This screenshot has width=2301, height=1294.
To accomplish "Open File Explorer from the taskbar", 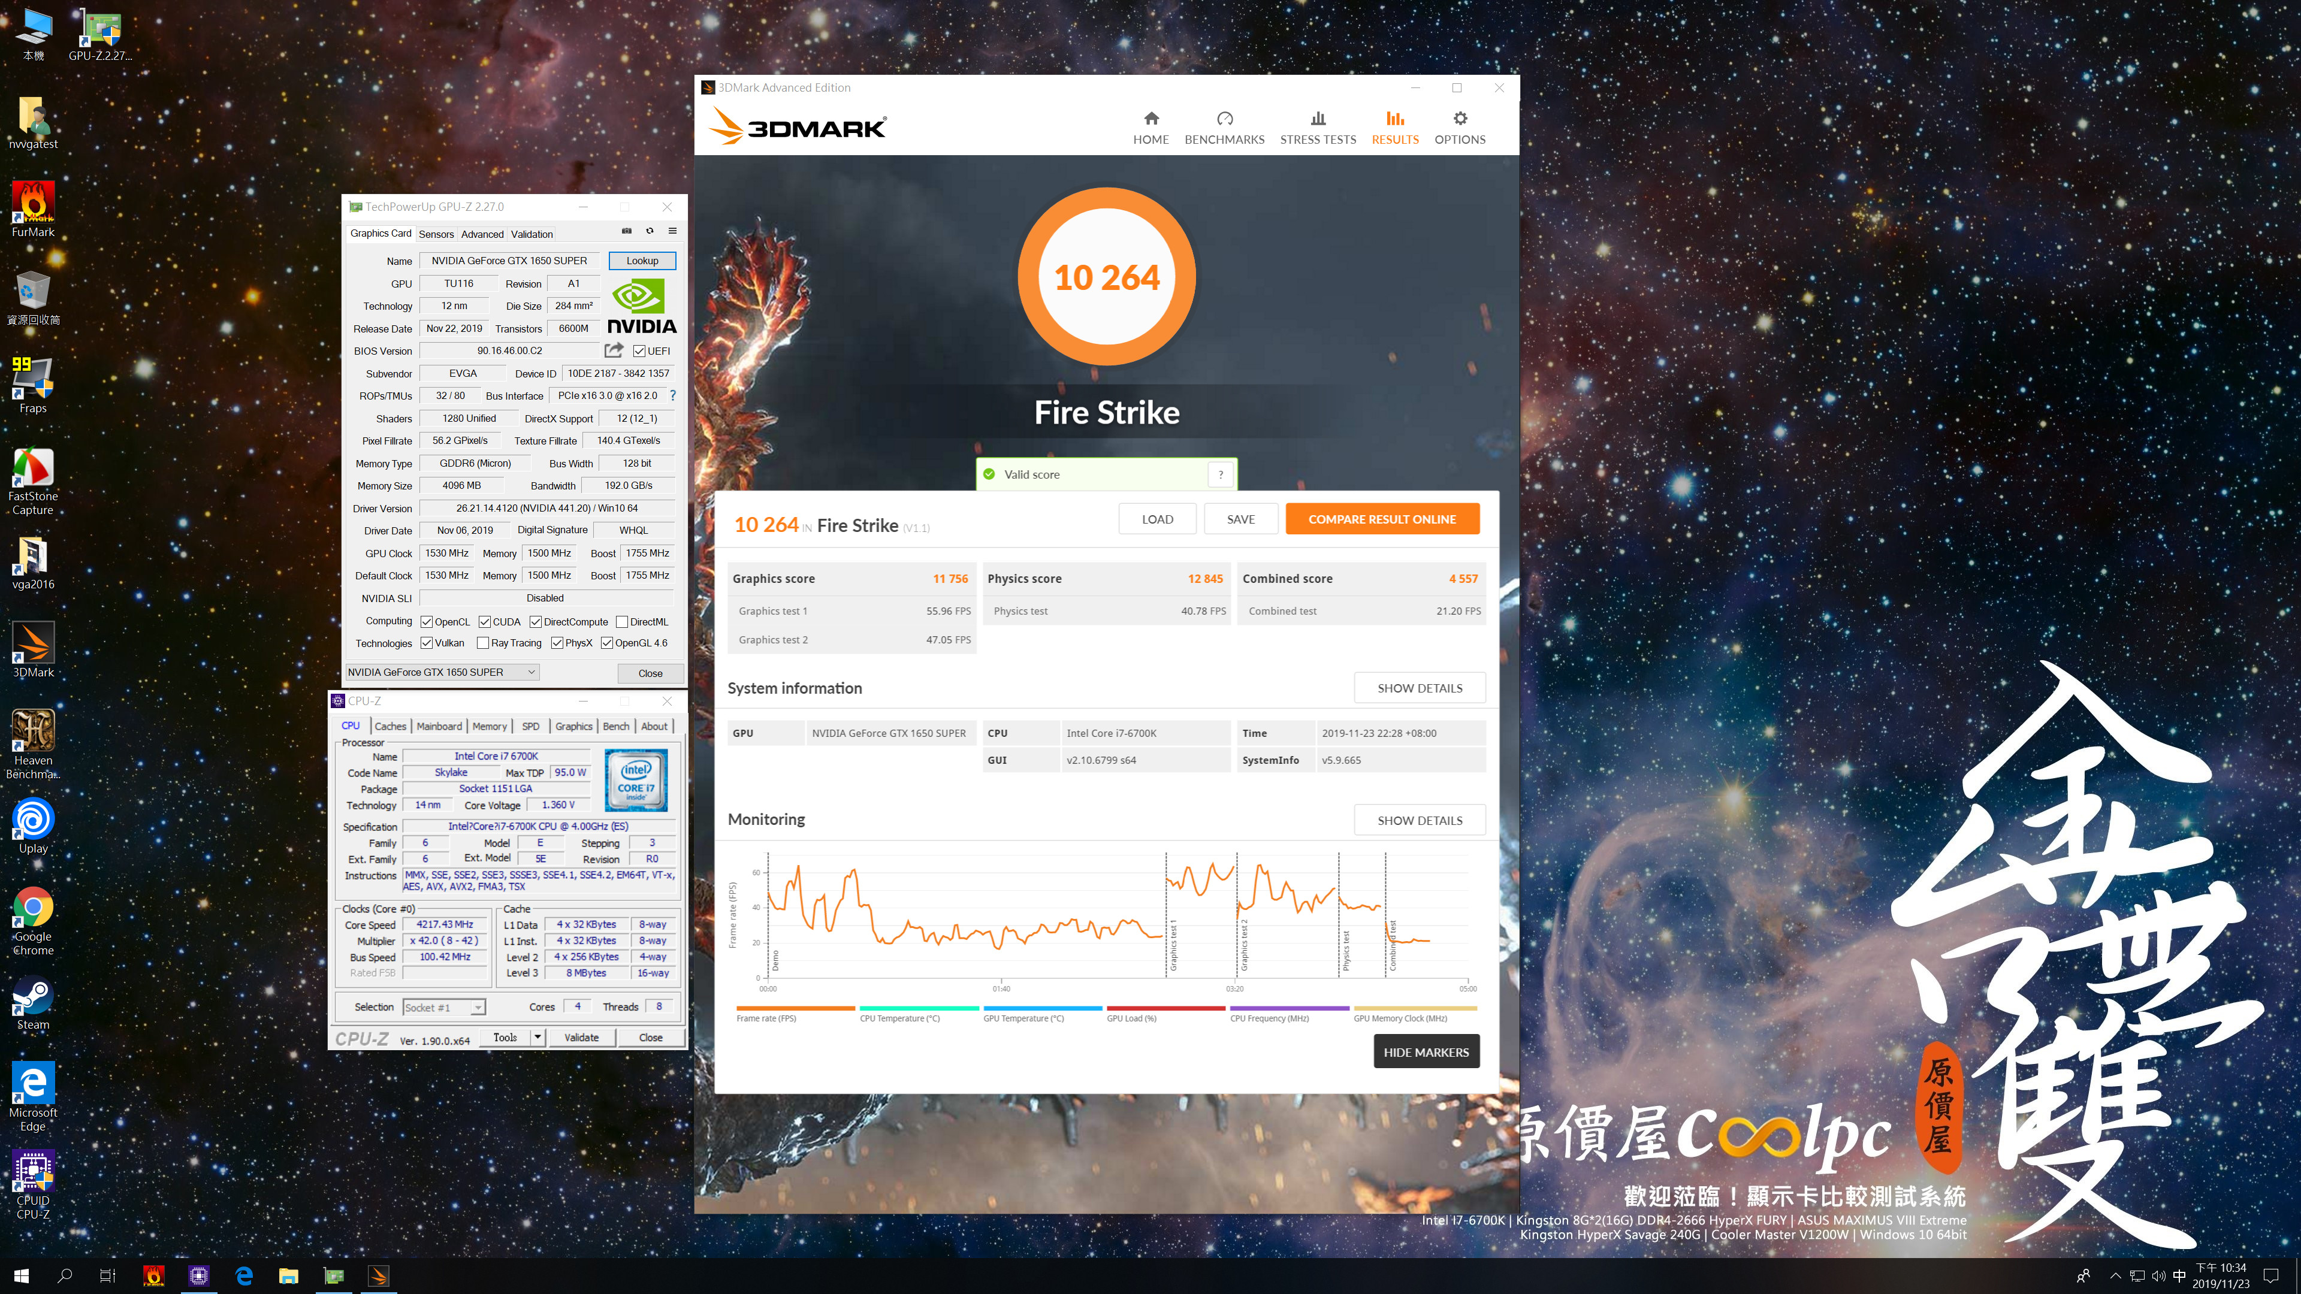I will [288, 1276].
